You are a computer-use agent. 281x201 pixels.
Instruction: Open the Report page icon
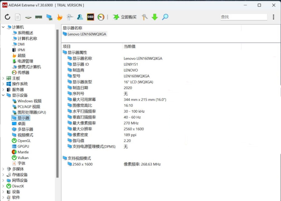pos(17,17)
